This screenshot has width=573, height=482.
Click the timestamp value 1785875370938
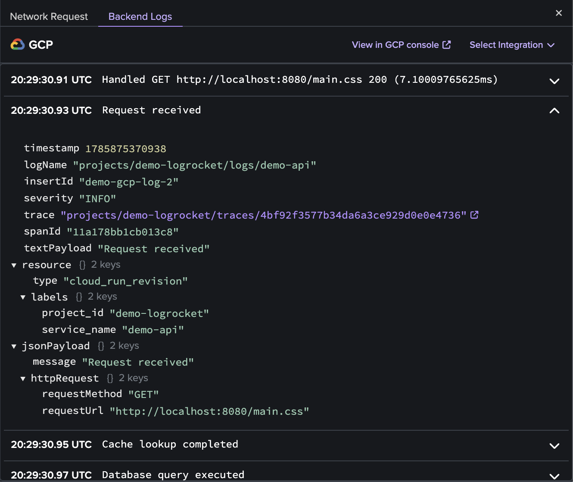pos(125,149)
